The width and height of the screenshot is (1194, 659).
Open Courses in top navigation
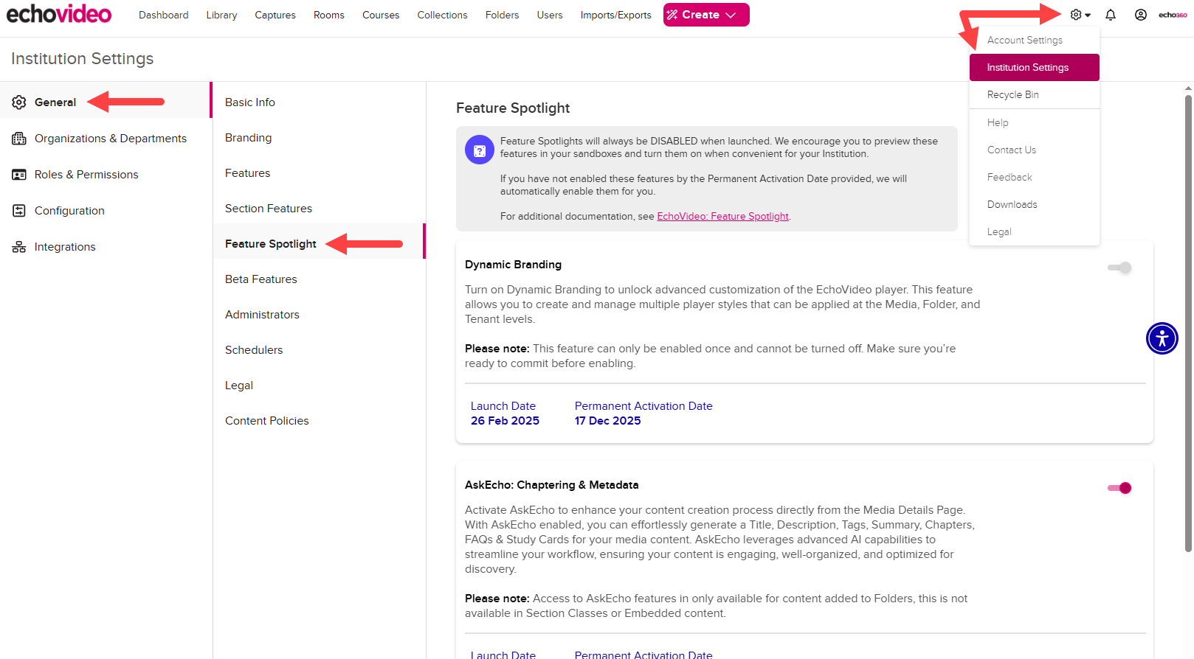point(381,15)
